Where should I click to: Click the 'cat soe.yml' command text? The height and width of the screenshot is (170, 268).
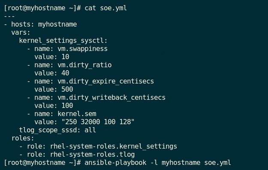click(105, 8)
